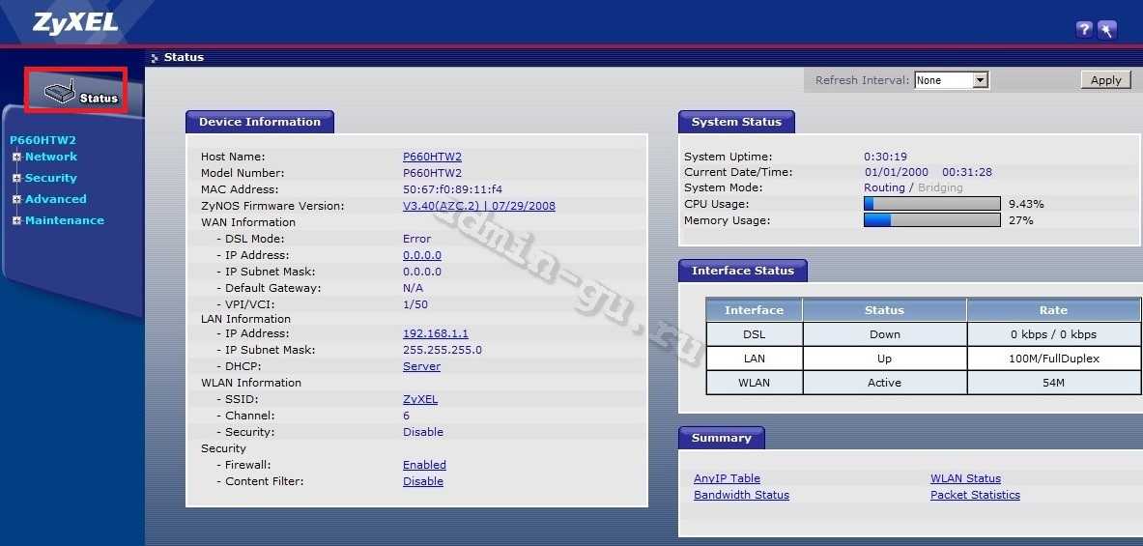Screen dimensions: 1143x546
Task: Click the LAN status Up cell
Action: [884, 359]
